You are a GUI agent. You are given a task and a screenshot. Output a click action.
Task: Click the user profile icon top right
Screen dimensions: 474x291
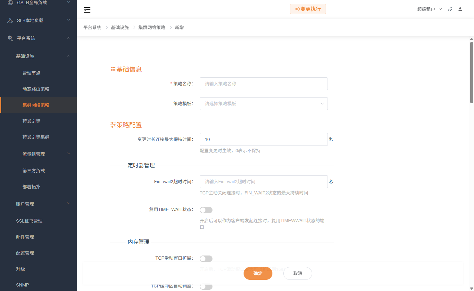(460, 9)
